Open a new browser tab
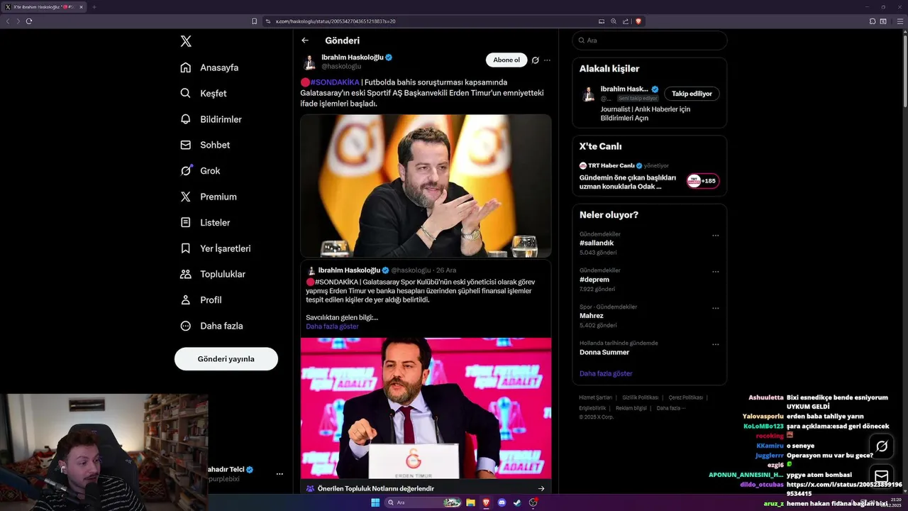 (94, 7)
